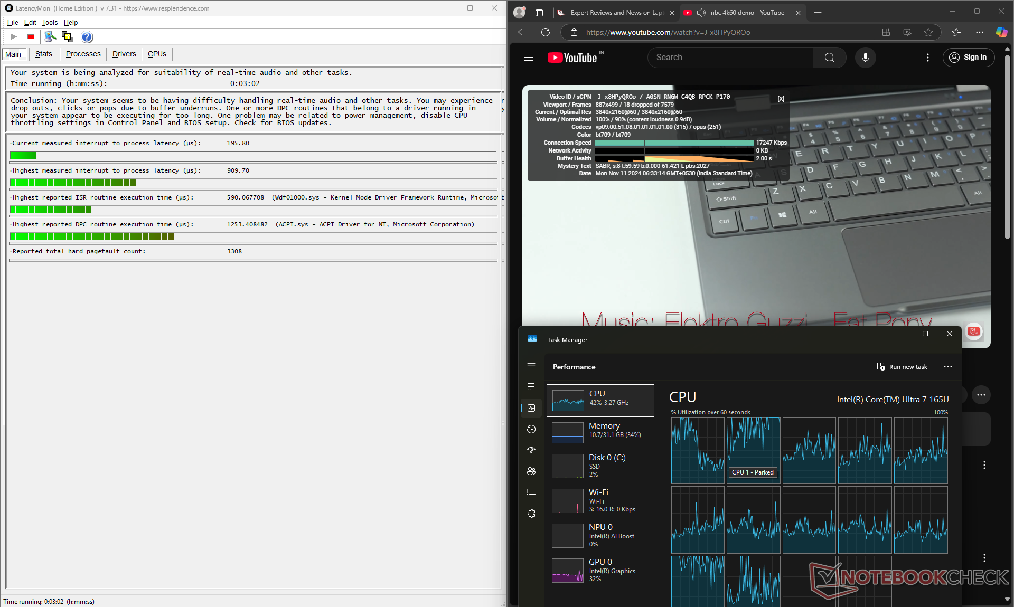
Task: Refresh the YouTube page
Action: (x=546, y=32)
